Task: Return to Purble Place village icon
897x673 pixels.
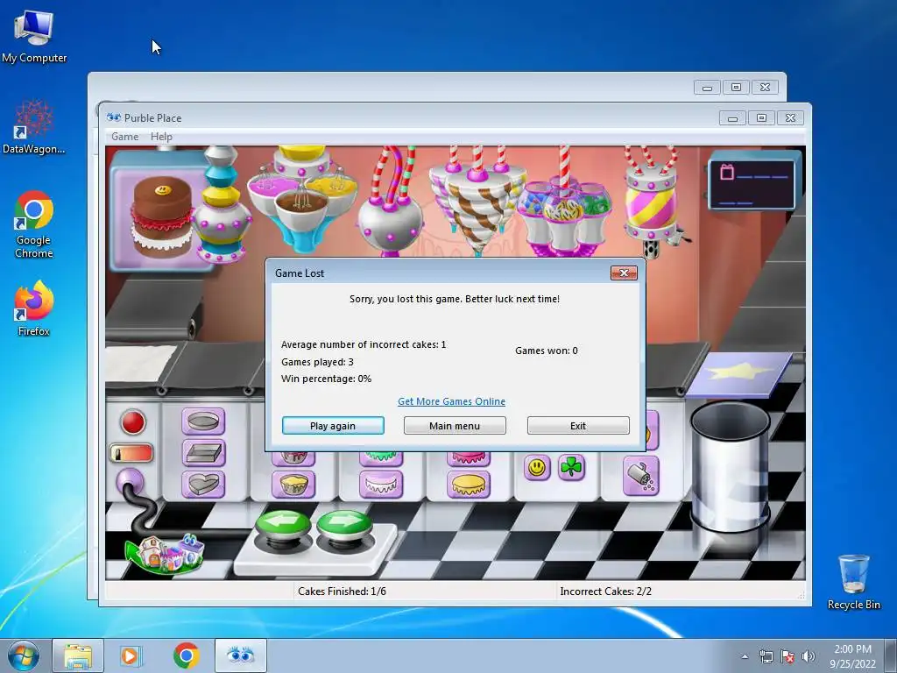Action: (x=166, y=553)
